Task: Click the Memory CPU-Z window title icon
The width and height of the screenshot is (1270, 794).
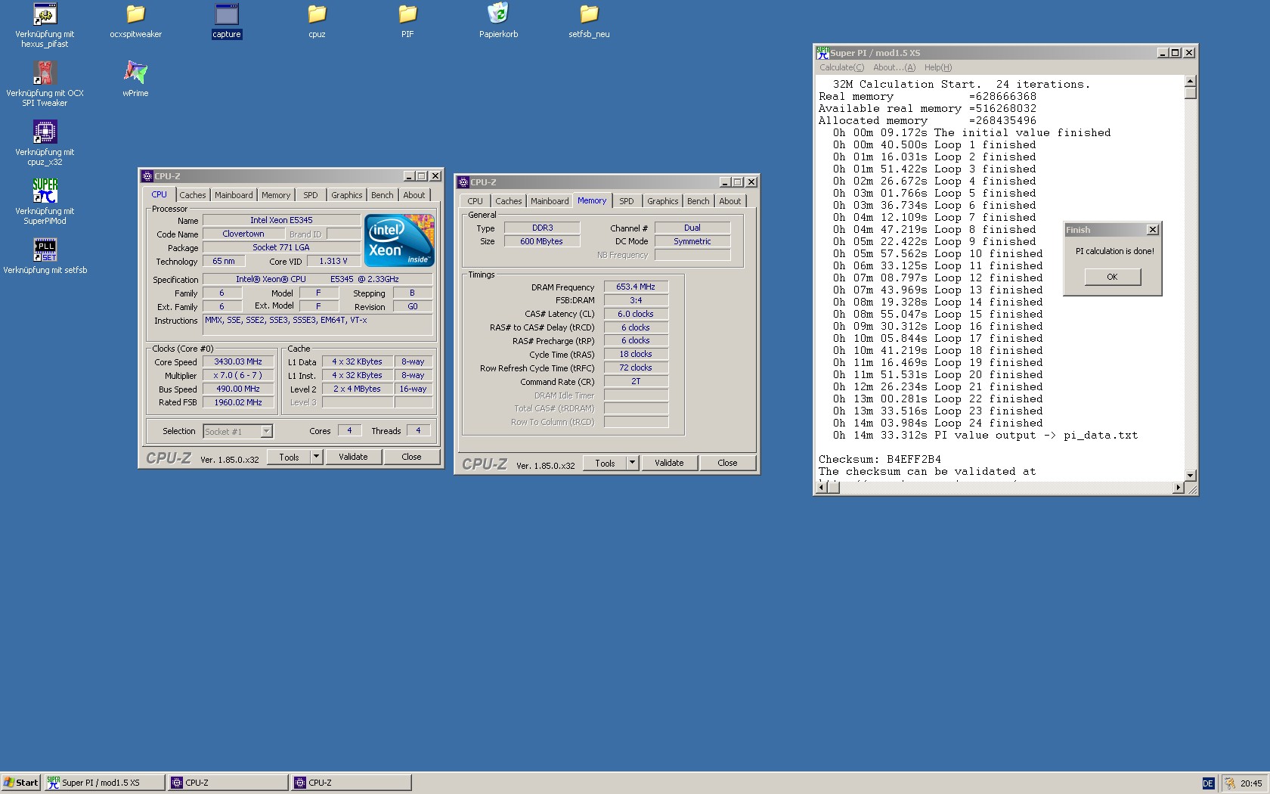Action: pos(463,182)
